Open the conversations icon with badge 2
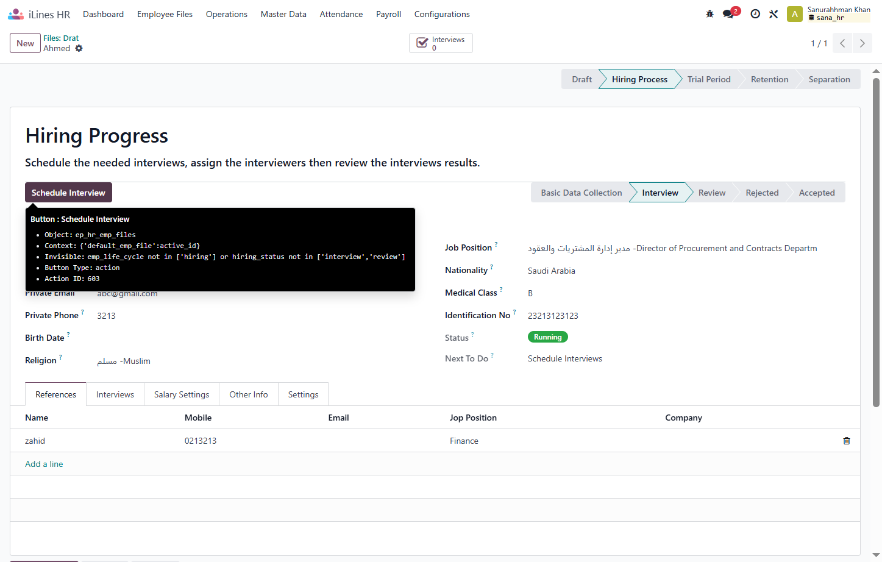The height and width of the screenshot is (562, 882). point(730,13)
